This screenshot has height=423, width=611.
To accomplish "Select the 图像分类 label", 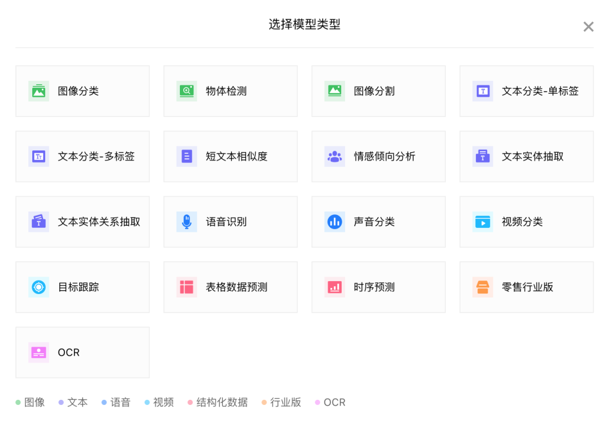I will [x=78, y=91].
